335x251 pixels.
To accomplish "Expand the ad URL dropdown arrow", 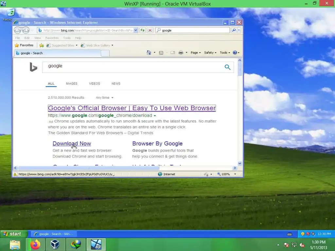I will click(155, 116).
